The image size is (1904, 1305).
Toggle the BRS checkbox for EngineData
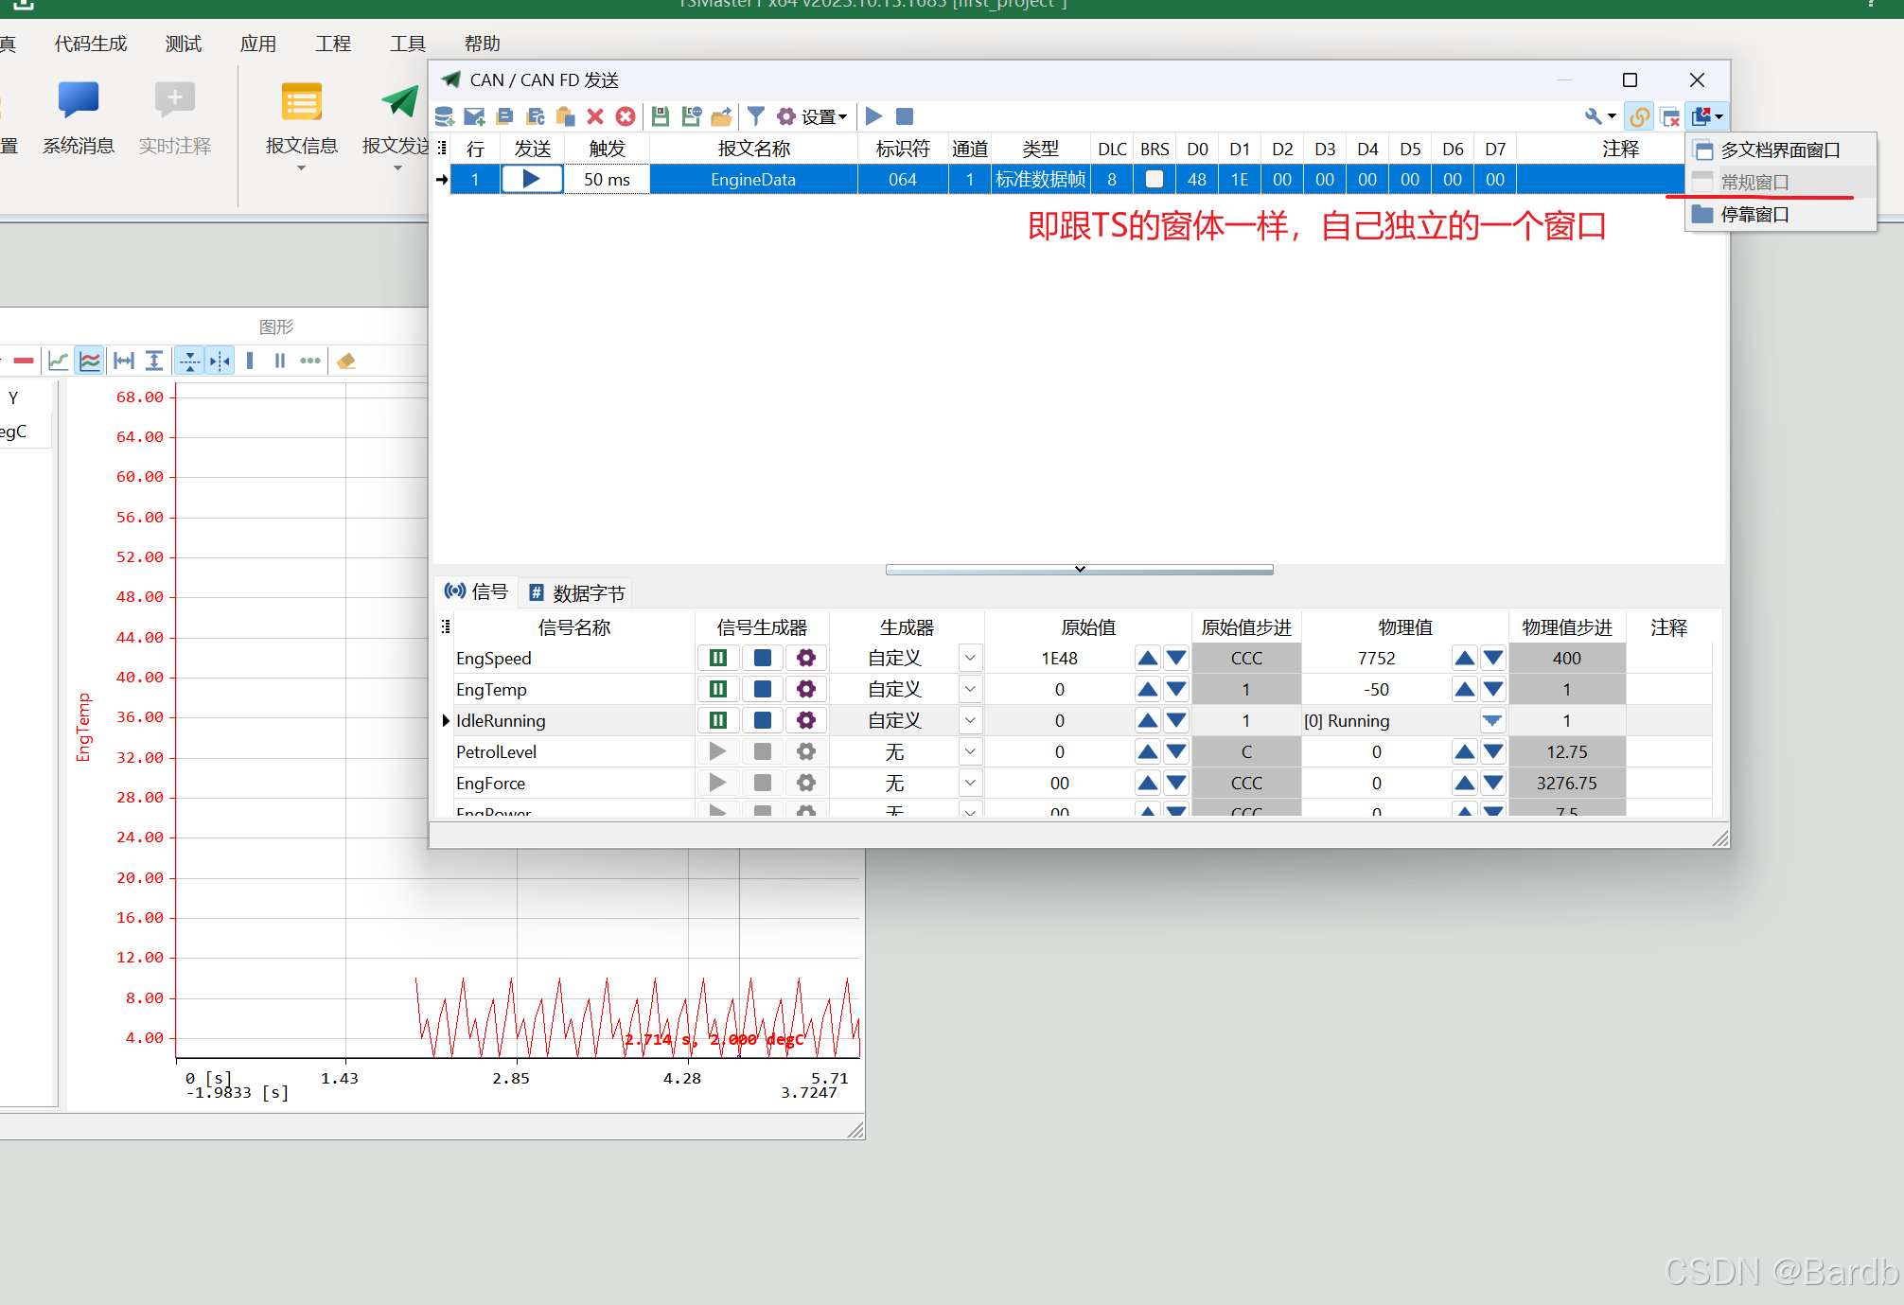point(1154,179)
